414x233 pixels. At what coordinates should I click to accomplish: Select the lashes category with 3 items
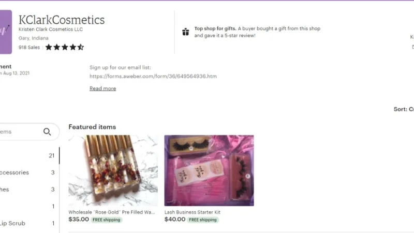[x=27, y=190]
